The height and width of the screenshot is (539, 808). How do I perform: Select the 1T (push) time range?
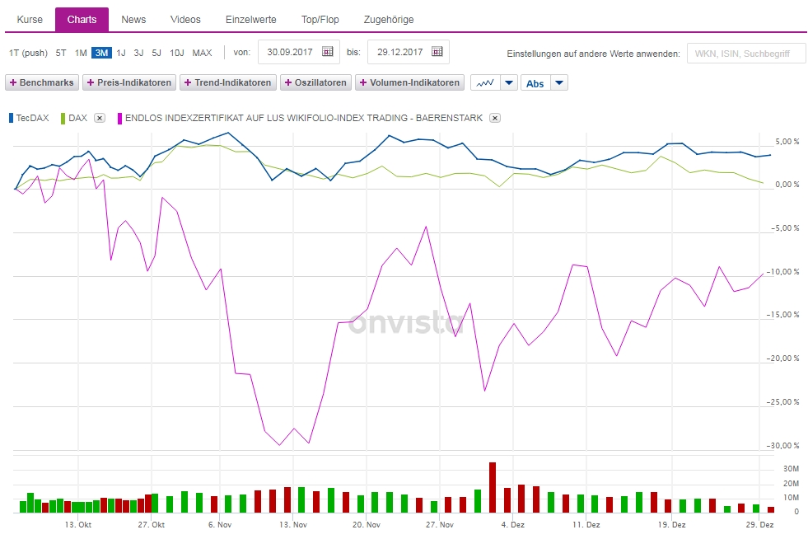pyautogui.click(x=28, y=53)
